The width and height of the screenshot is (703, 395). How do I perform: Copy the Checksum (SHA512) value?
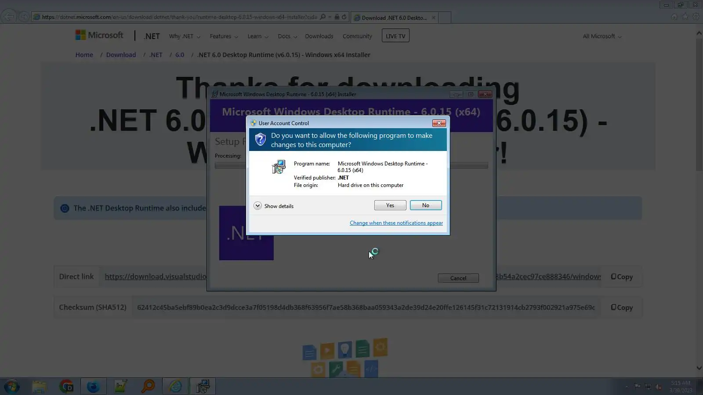(x=622, y=308)
